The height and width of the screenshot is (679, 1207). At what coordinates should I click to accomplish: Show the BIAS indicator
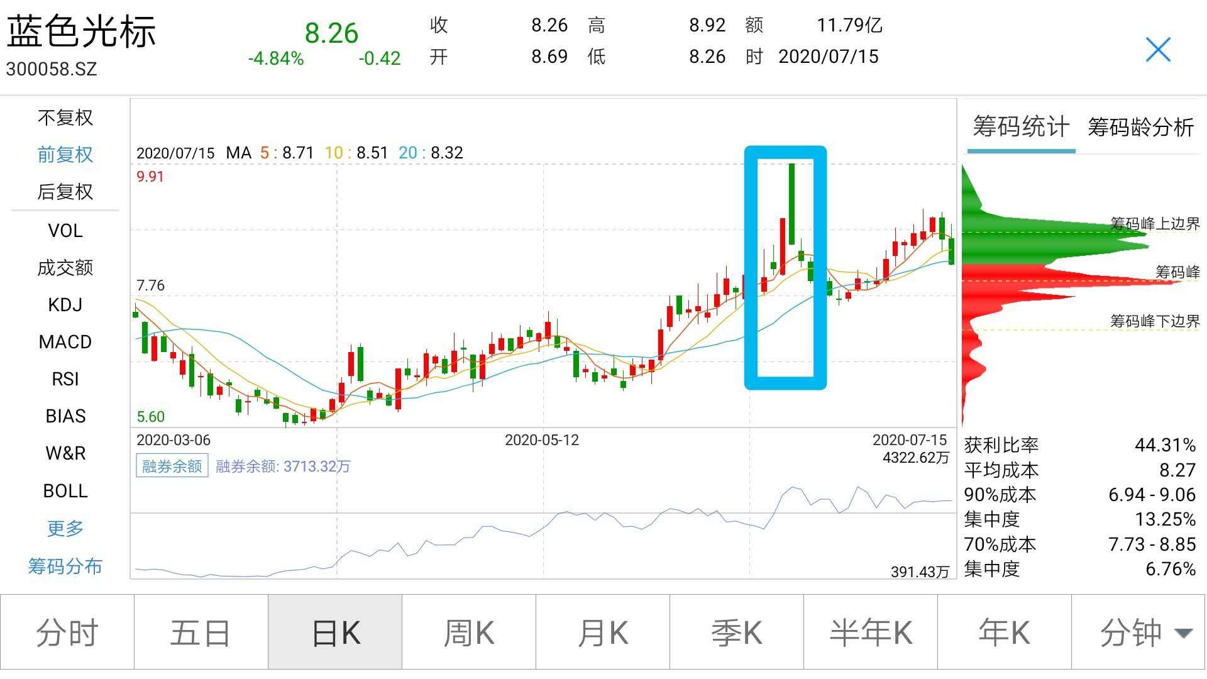click(x=65, y=416)
